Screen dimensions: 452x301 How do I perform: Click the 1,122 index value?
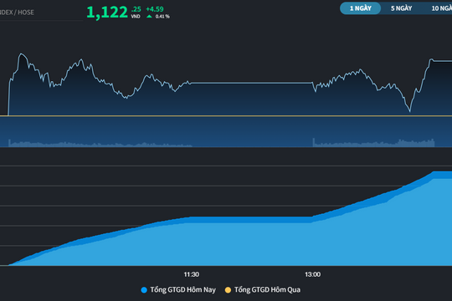(x=107, y=13)
